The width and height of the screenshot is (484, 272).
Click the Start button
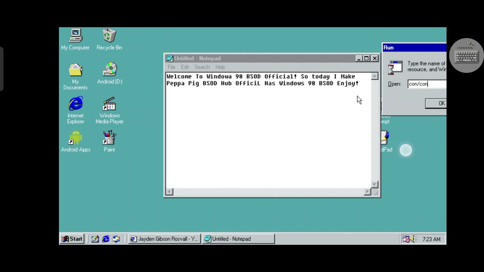(72, 239)
